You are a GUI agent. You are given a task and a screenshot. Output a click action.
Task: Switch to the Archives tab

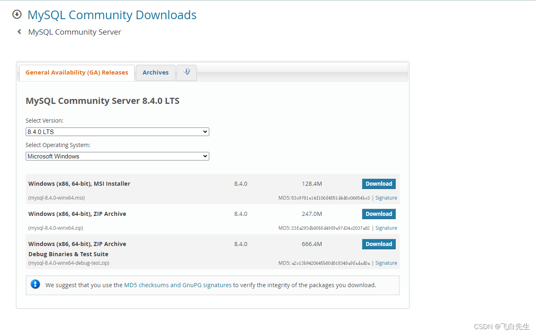[x=155, y=73]
